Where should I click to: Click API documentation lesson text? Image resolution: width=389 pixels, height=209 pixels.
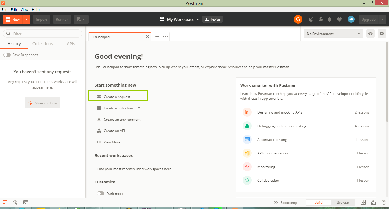point(273,153)
